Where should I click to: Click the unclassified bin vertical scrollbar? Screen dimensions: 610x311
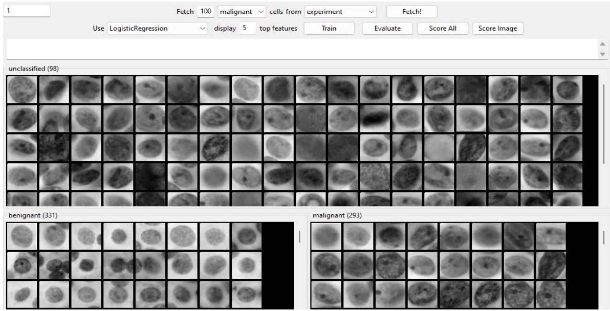pos(604,123)
